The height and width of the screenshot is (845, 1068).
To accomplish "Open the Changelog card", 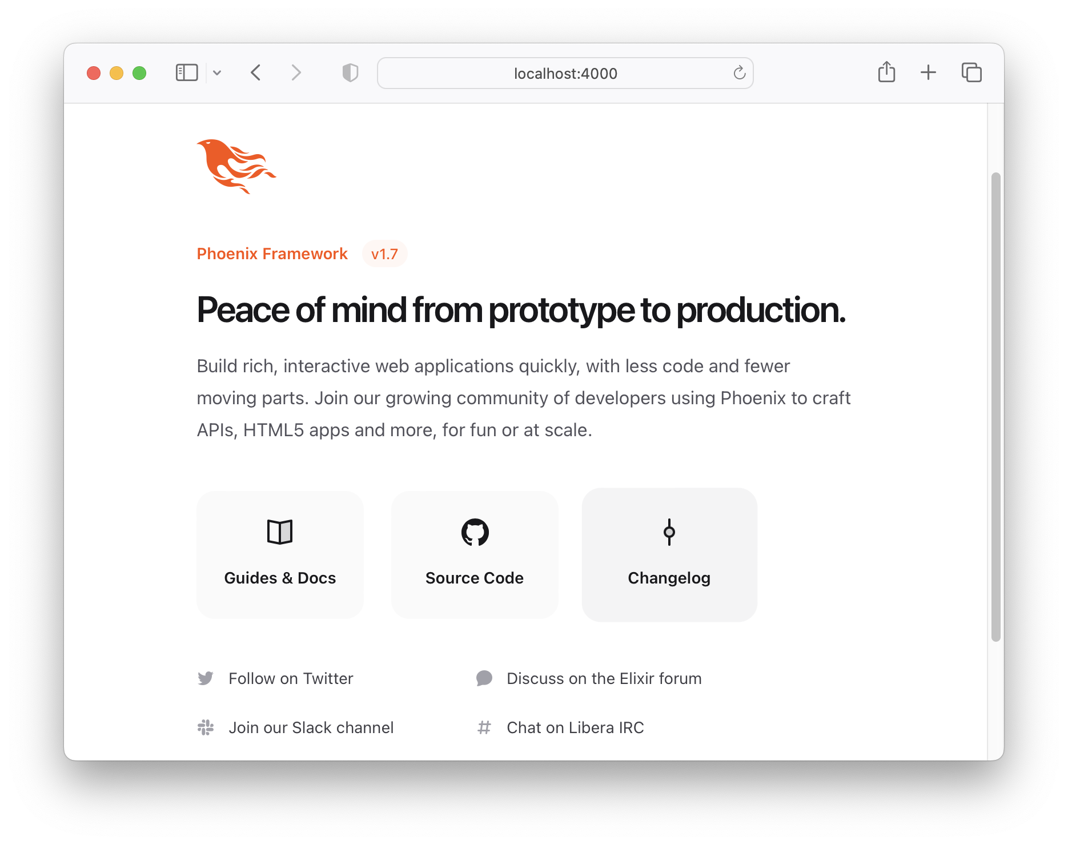I will tap(669, 554).
